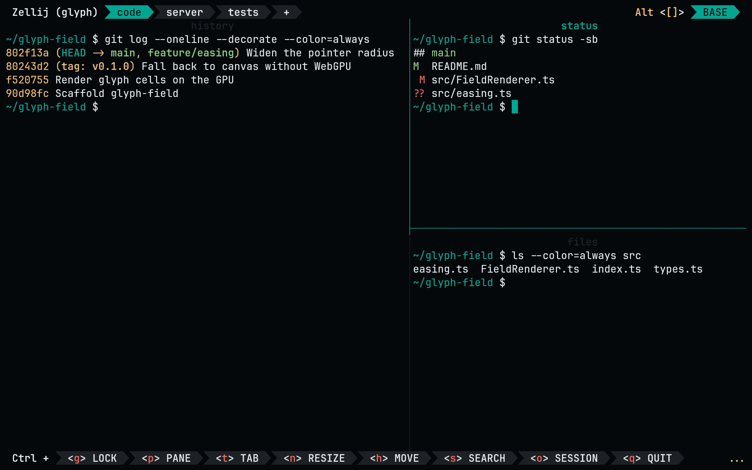The width and height of the screenshot is (752, 470).
Task: Select the TAB mode shortcut
Action: pyautogui.click(x=237, y=458)
